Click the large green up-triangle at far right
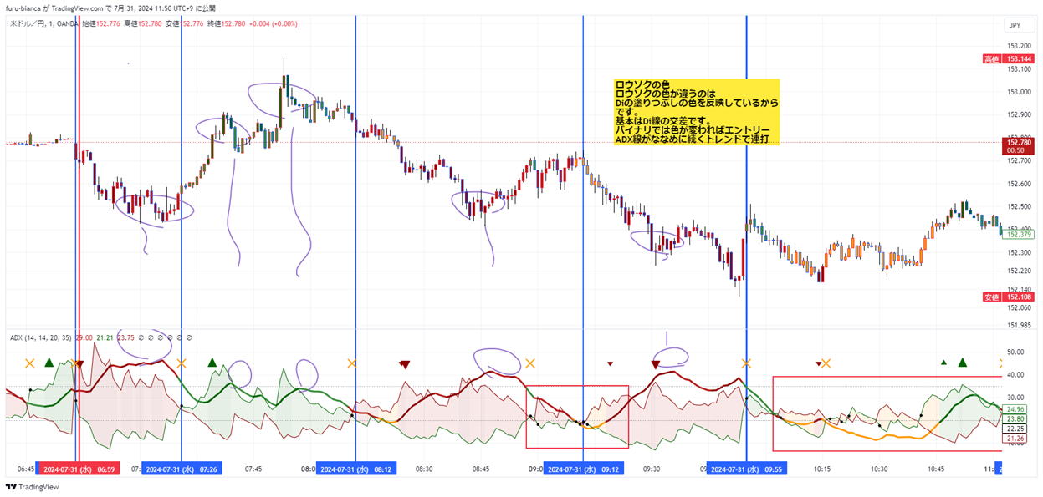This screenshot has height=497, width=1043. 963,362
